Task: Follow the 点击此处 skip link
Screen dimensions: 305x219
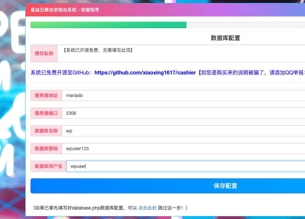Action: pyautogui.click(x=147, y=208)
